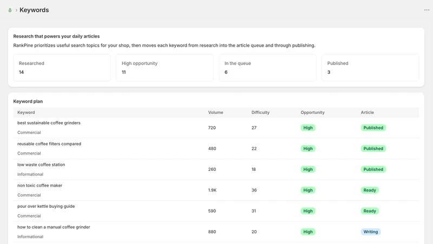Click the Volume column header

(x=215, y=112)
